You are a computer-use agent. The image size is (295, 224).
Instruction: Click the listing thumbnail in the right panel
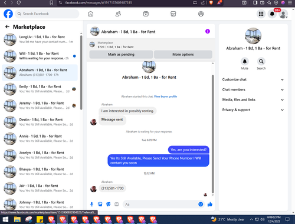point(253,36)
